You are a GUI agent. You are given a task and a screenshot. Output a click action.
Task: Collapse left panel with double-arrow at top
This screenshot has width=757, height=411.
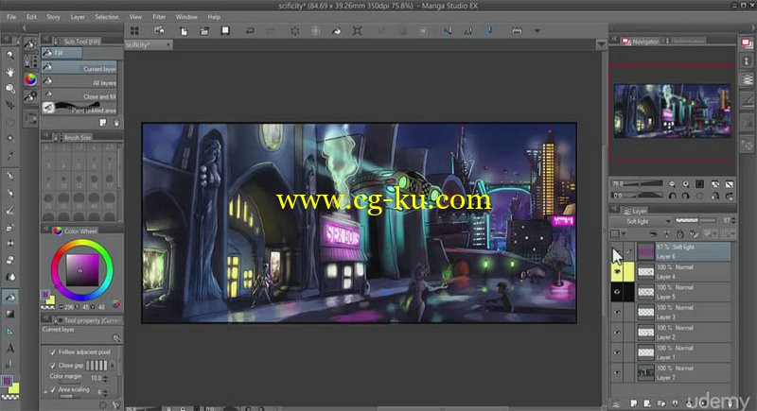pyautogui.click(x=25, y=28)
